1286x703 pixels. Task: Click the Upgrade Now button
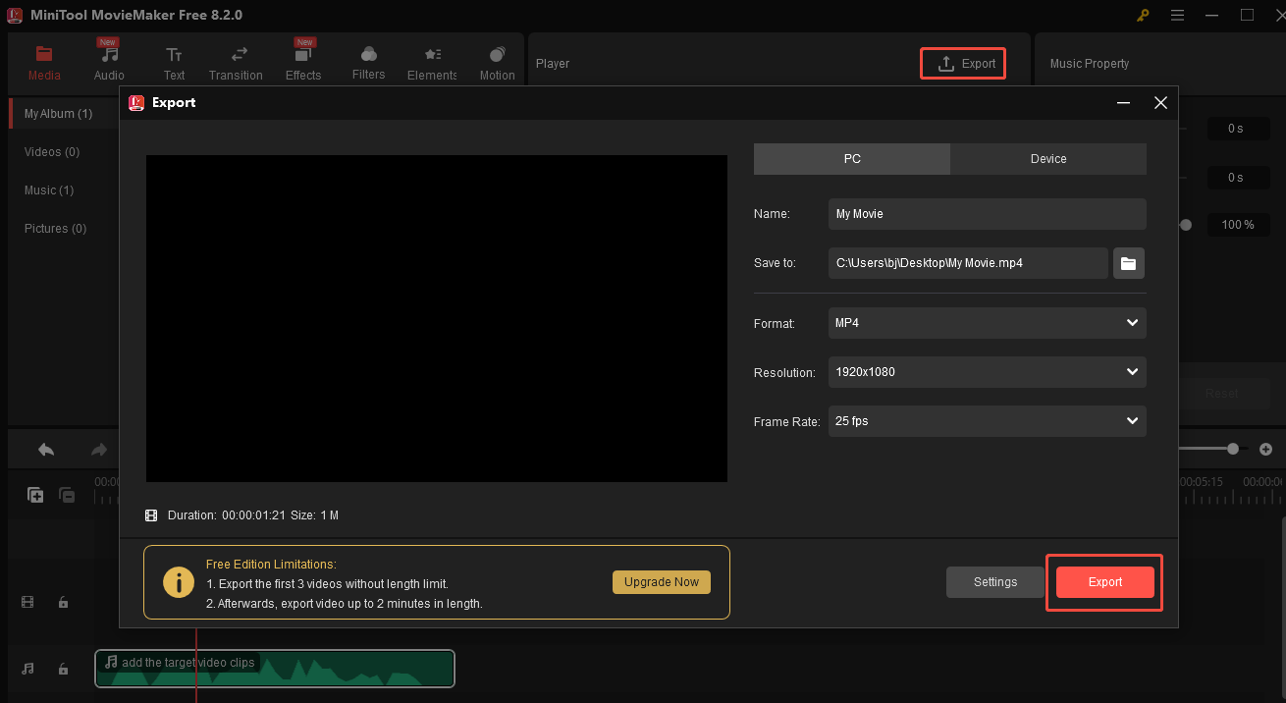tap(662, 582)
